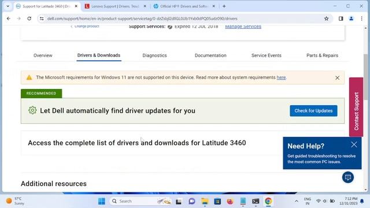Open the Contact Support side tab
This screenshot has width=370, height=208.
pos(356,107)
